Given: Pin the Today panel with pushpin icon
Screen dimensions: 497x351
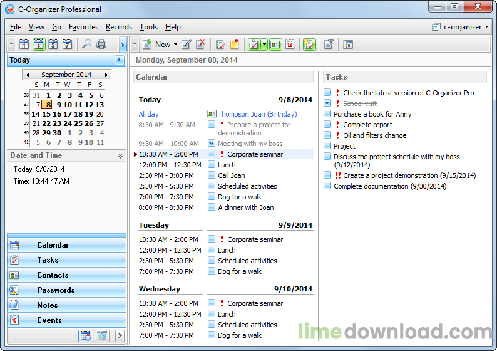Looking at the screenshot, I should click(x=120, y=60).
